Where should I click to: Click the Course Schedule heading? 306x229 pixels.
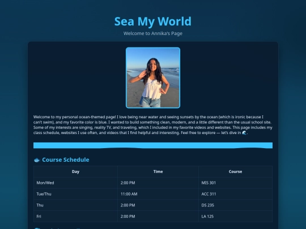[x=66, y=159]
